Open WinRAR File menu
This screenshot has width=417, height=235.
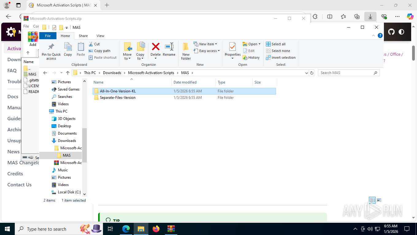point(26,26)
